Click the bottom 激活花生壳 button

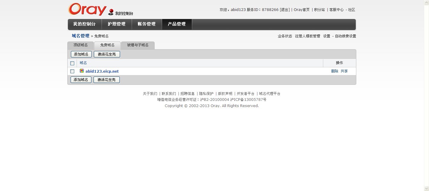click(106, 80)
